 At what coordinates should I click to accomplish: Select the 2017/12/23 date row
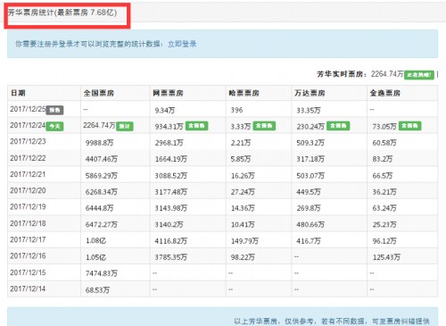(x=222, y=142)
